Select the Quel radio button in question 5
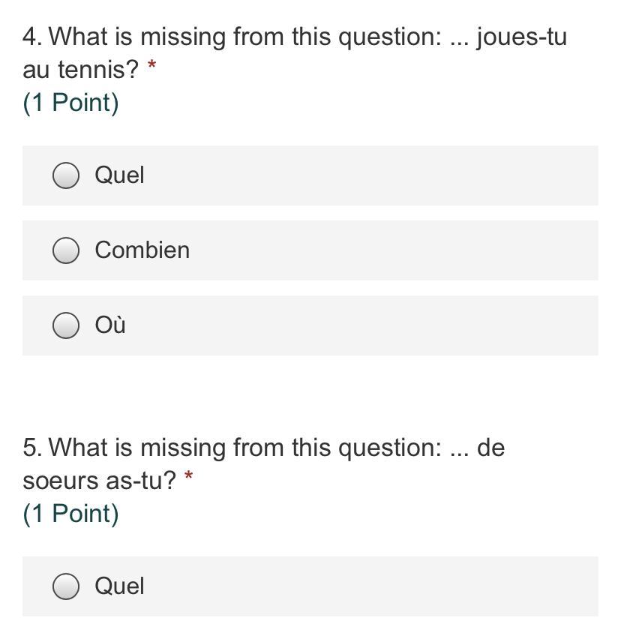Viewport: 621px width, 621px height. click(x=66, y=586)
